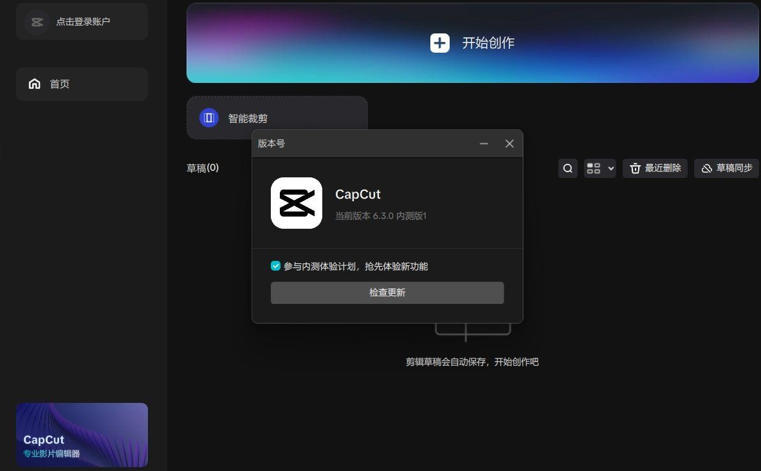The image size is (761, 471).
Task: Click the trash icon in 最近删除
Action: (635, 168)
